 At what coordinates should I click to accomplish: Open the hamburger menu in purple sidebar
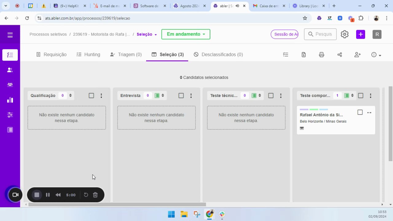pos(10,35)
